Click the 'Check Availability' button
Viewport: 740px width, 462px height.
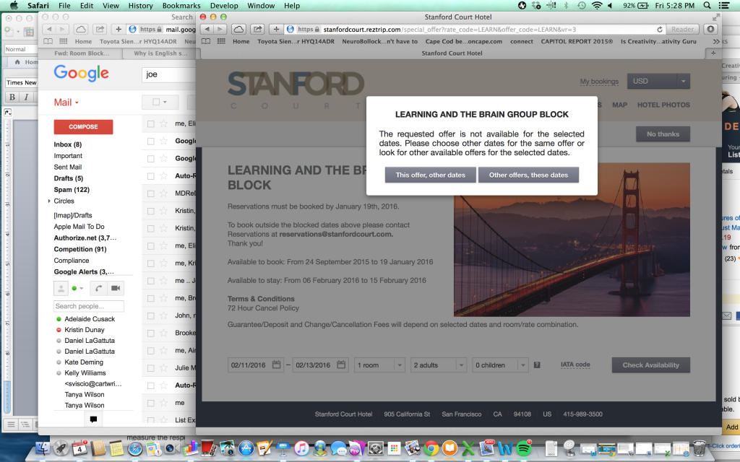pyautogui.click(x=651, y=365)
